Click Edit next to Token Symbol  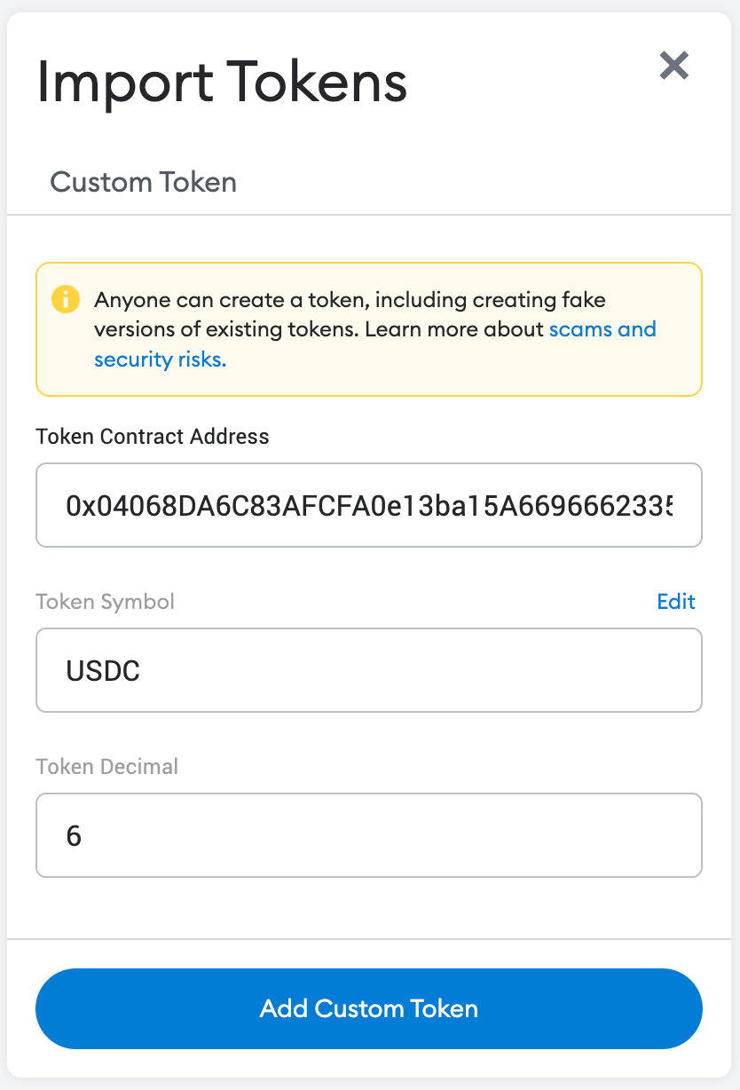(x=676, y=601)
